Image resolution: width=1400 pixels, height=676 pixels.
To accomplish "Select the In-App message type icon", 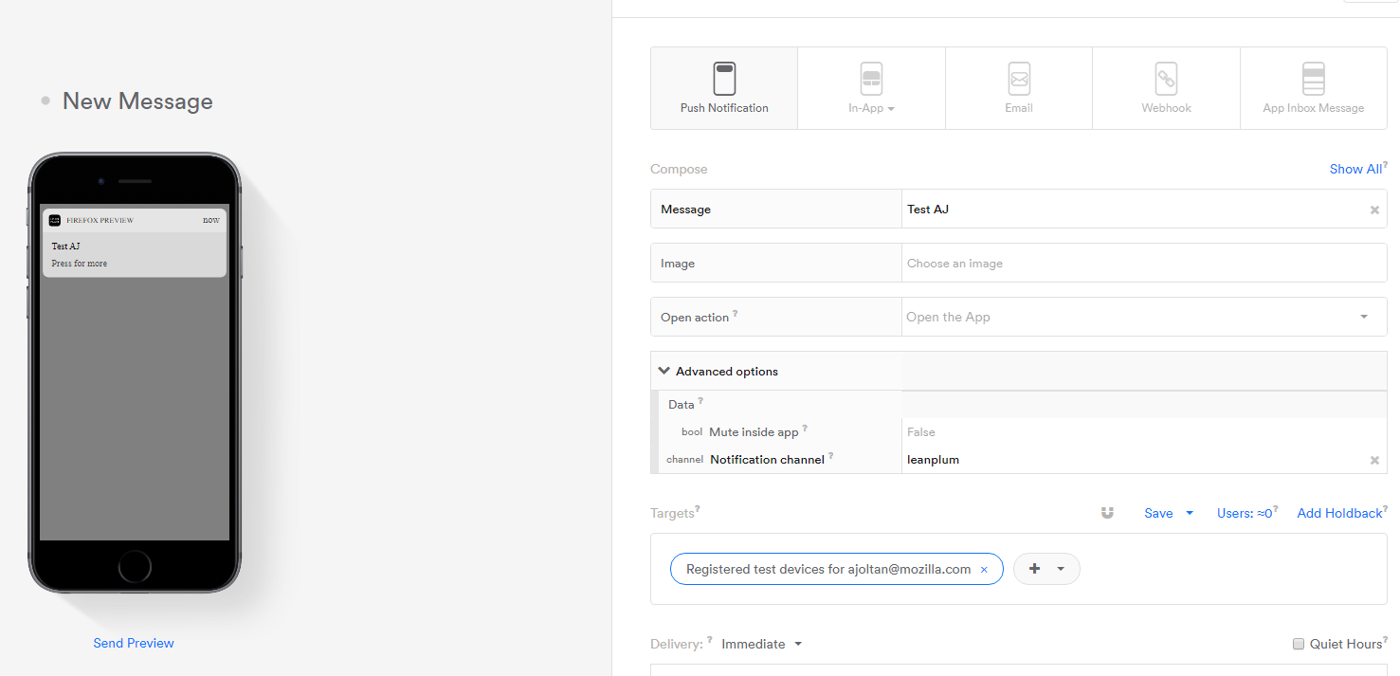I will click(x=871, y=79).
